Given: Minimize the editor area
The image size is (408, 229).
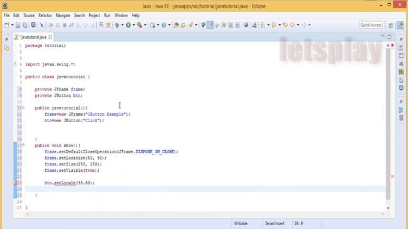Looking at the screenshot, I should [382, 36].
